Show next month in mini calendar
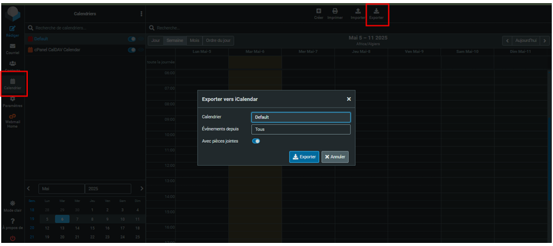553x246 pixels. click(142, 189)
